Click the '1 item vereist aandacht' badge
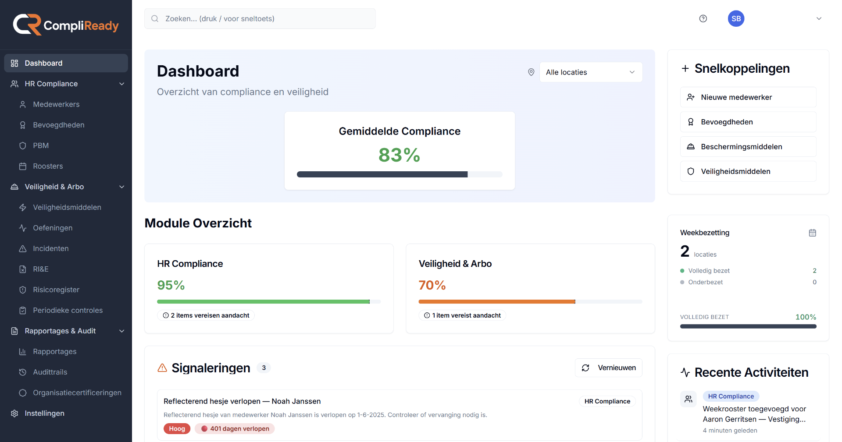Image resolution: width=842 pixels, height=442 pixels. (x=462, y=315)
